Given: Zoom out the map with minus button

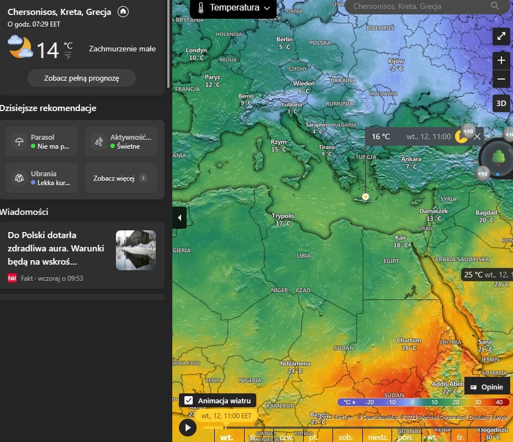Looking at the screenshot, I should click(x=501, y=79).
